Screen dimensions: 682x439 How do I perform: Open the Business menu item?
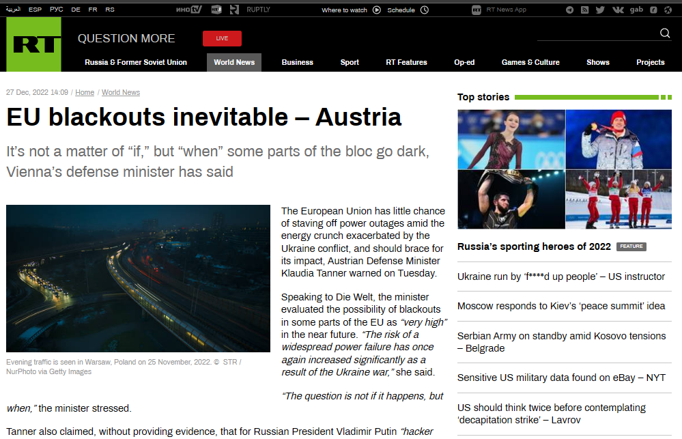click(x=298, y=62)
